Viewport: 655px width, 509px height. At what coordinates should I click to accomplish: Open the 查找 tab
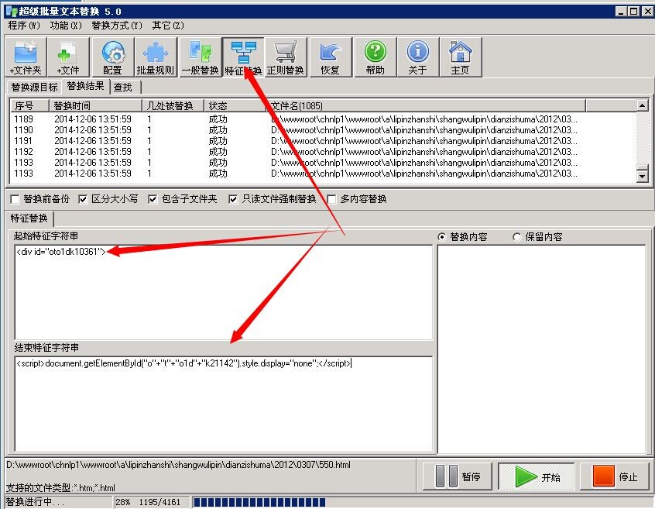(x=123, y=87)
